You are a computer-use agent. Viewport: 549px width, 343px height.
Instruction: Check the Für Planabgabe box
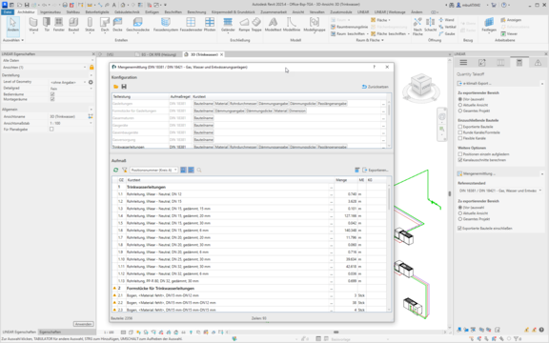(51, 130)
